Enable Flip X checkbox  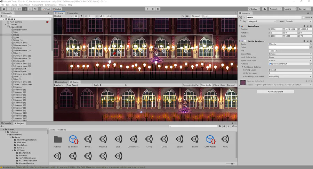click(x=270, y=51)
